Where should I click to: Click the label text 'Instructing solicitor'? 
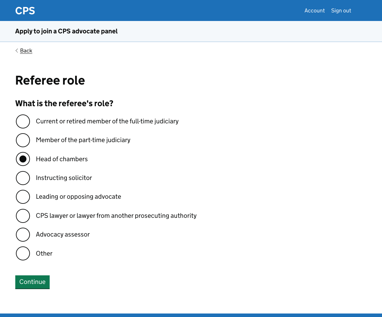pyautogui.click(x=64, y=178)
